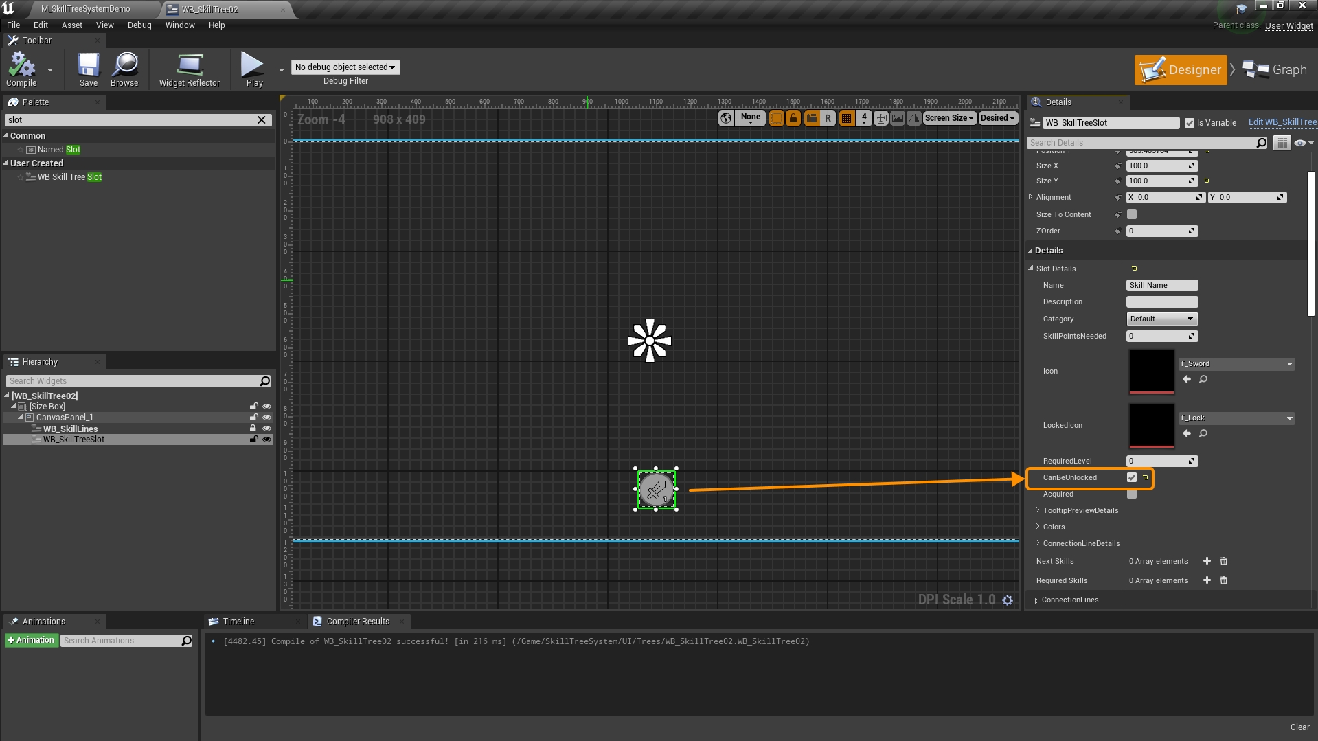Add element to Next Skills array
Screen dimensions: 1318x741
coord(1207,561)
